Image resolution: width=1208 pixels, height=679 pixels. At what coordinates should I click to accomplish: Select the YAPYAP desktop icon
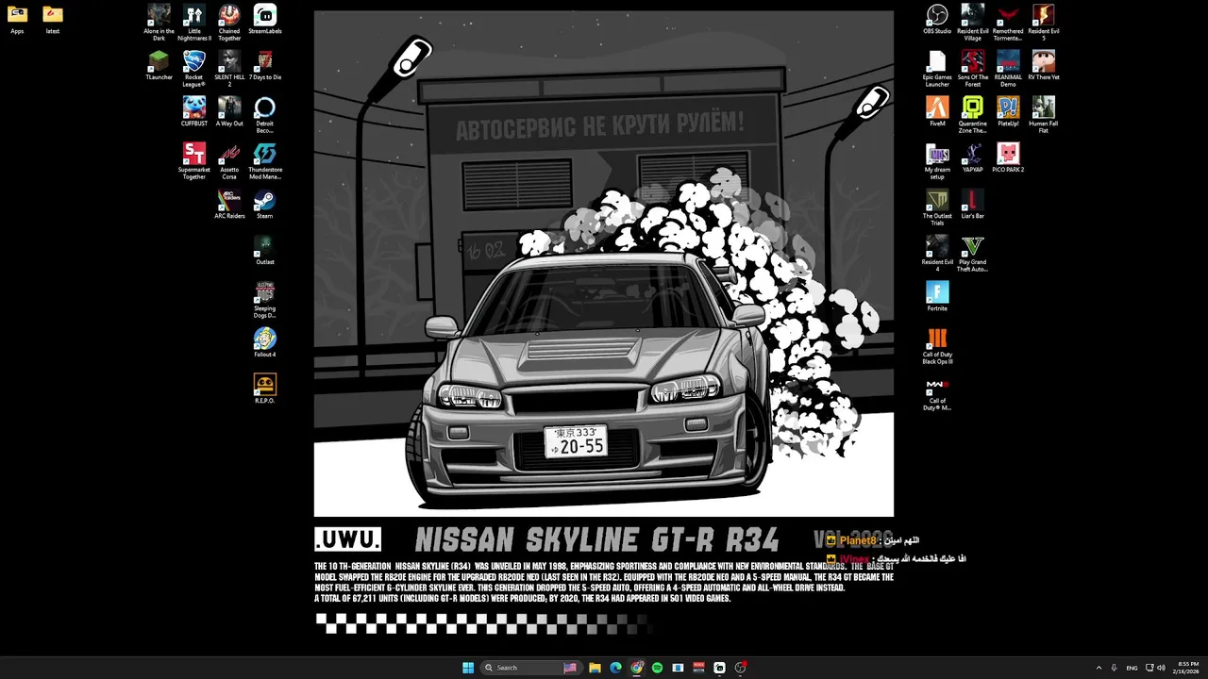tap(973, 158)
